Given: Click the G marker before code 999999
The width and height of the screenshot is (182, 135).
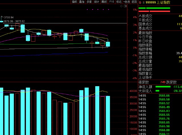Looking at the screenshot, I should [140, 2].
